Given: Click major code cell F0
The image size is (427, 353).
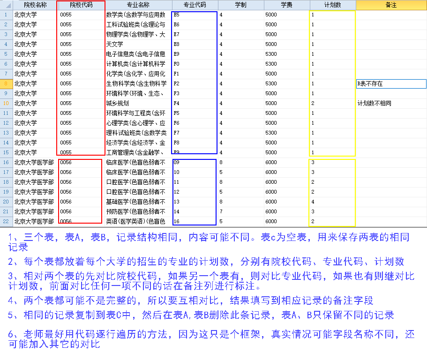Looking at the screenshot, I should tap(195, 64).
